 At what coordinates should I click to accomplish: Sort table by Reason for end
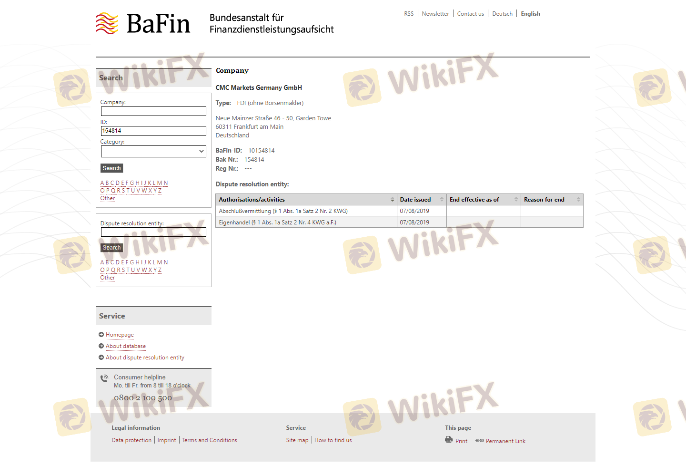[578, 200]
